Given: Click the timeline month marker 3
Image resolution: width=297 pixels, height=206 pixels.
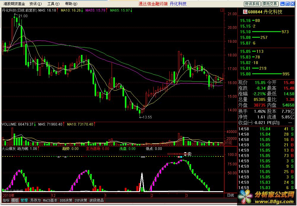Looking at the screenshot, I should [x=187, y=195].
